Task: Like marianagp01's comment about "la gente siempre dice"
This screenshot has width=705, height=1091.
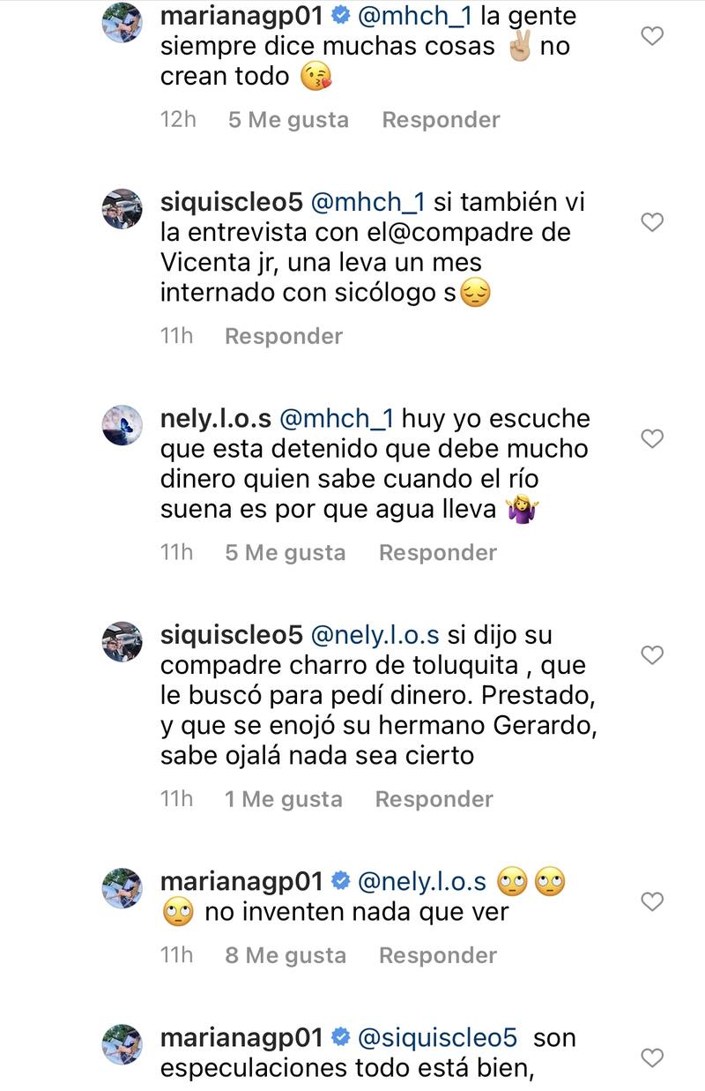Action: [x=651, y=36]
